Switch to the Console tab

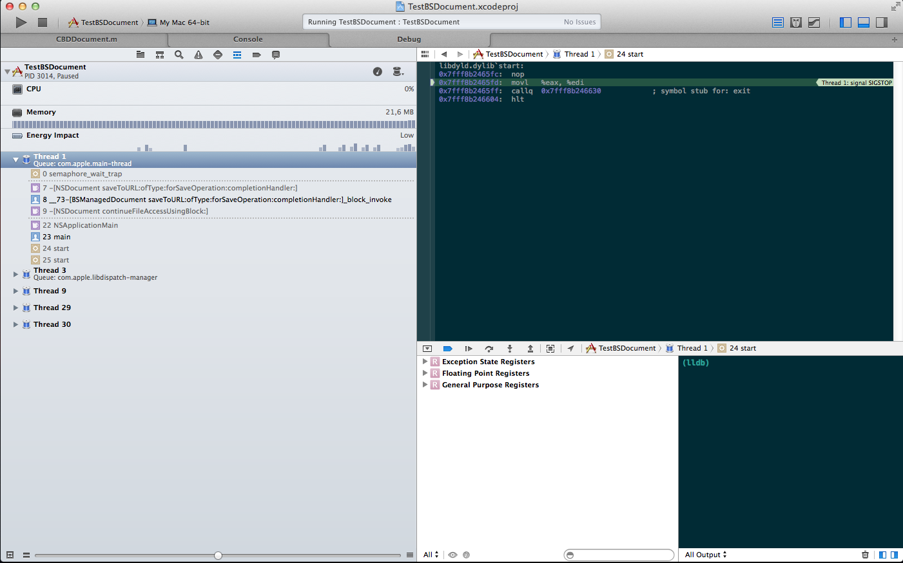248,39
